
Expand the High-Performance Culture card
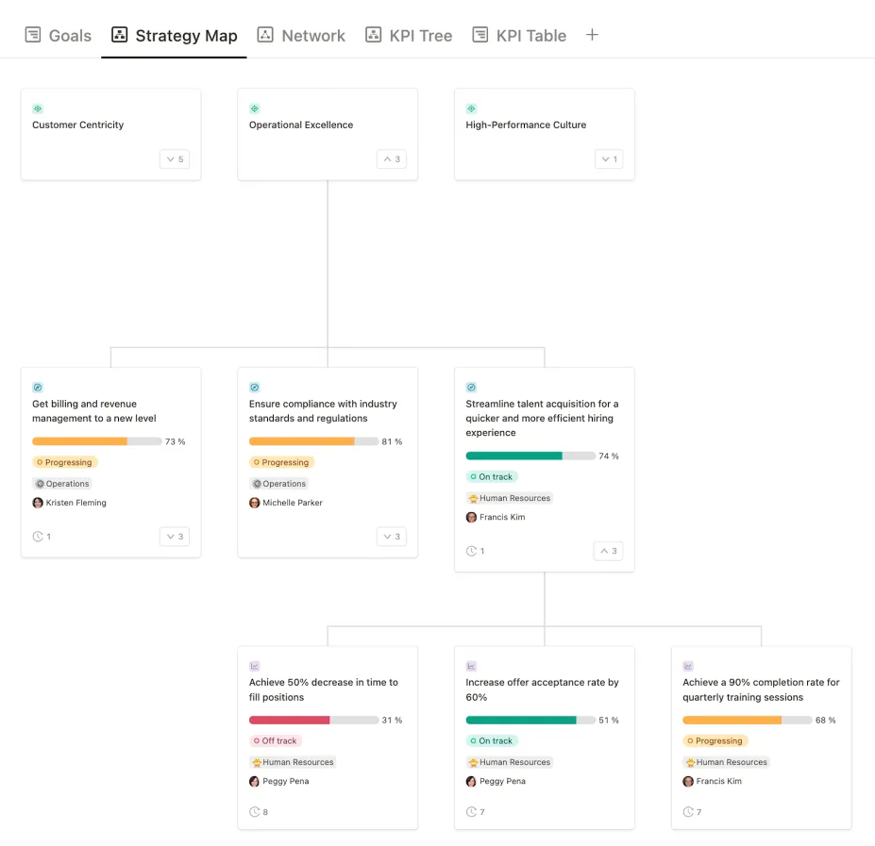(608, 158)
